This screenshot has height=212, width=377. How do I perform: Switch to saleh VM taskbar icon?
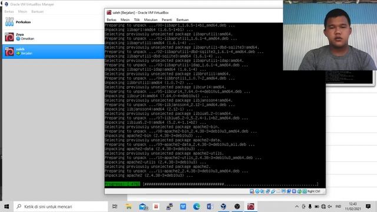(x=250, y=207)
